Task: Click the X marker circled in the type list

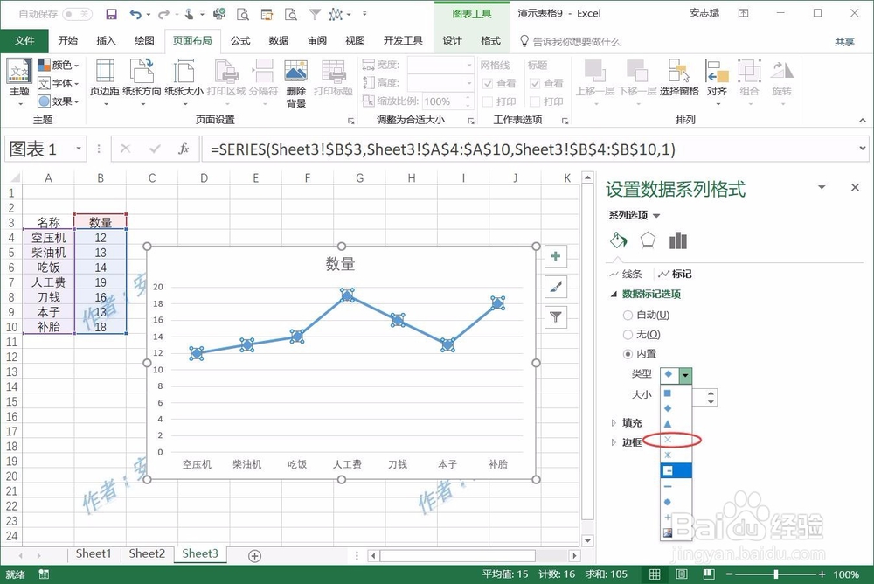Action: 669,440
